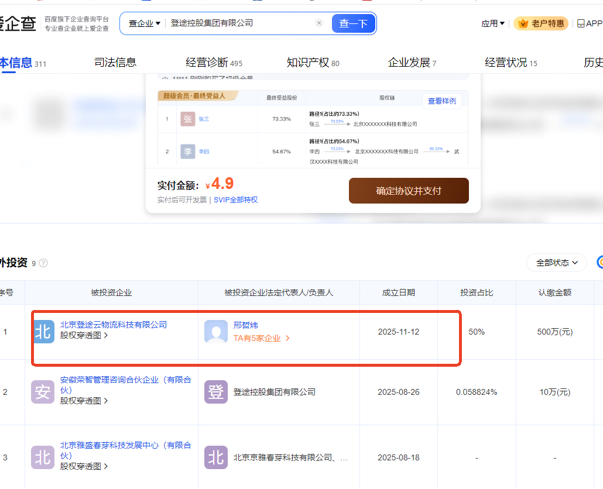Click the 查看样例 button

pyautogui.click(x=442, y=101)
